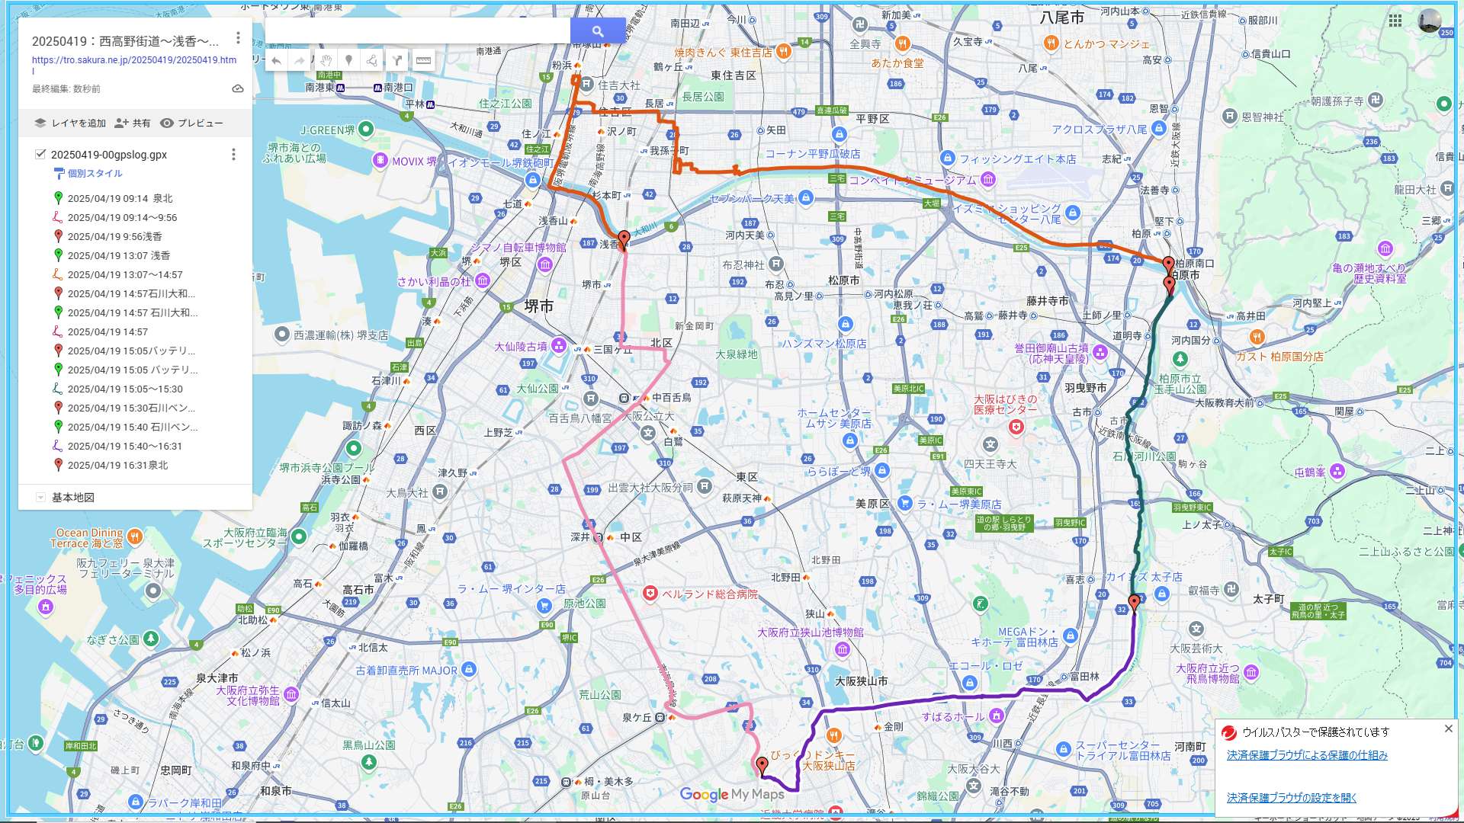Open 決済保護ブラウザによる保護の仕組み link

[1307, 755]
